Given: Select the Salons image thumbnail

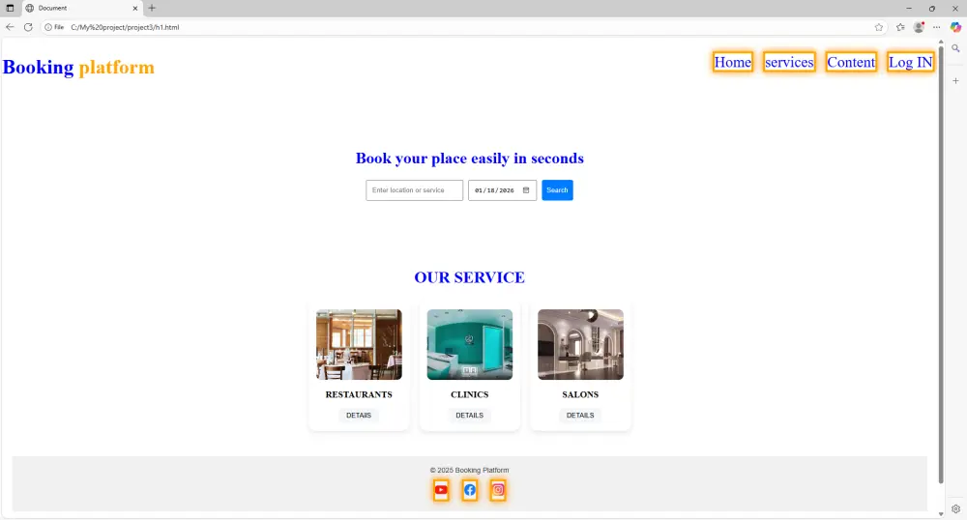Looking at the screenshot, I should click(x=580, y=344).
